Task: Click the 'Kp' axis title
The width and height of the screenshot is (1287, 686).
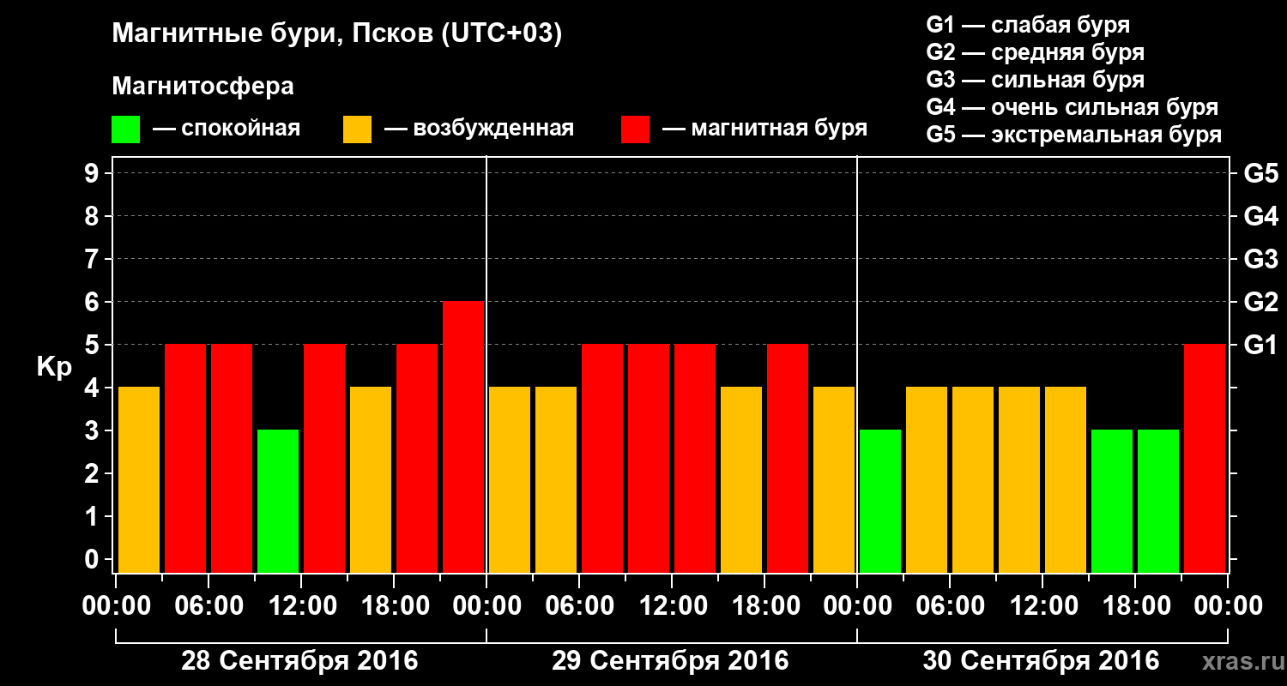Action: click(x=53, y=368)
